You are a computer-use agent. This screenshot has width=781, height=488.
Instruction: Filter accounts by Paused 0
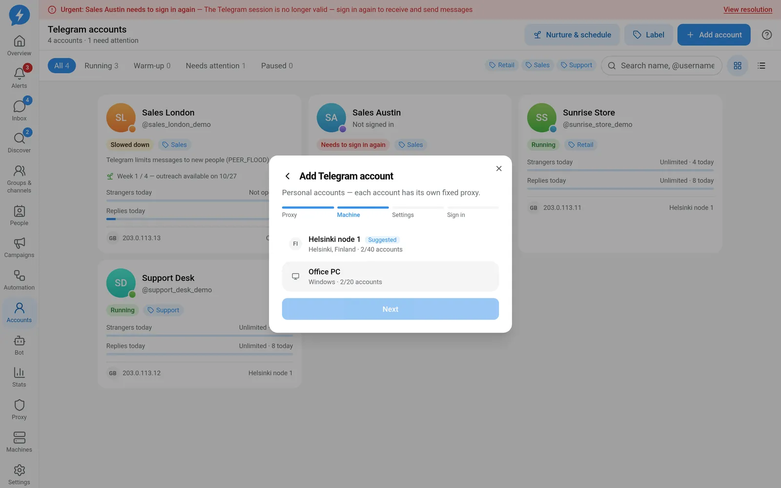277,65
